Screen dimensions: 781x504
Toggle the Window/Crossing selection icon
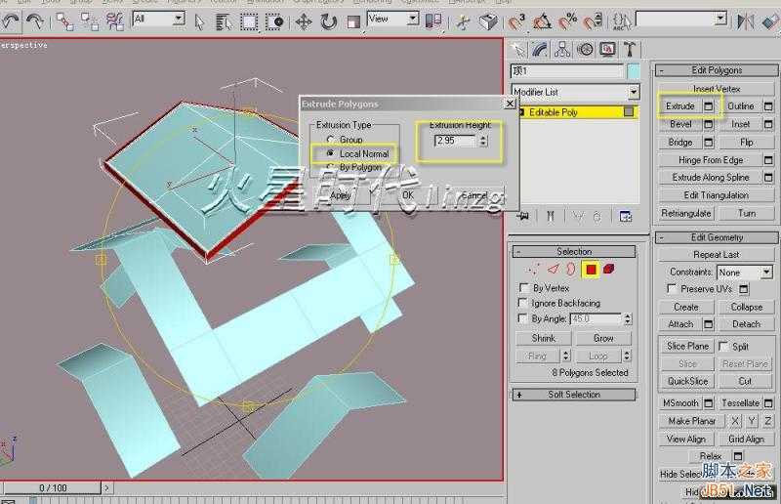(x=274, y=22)
